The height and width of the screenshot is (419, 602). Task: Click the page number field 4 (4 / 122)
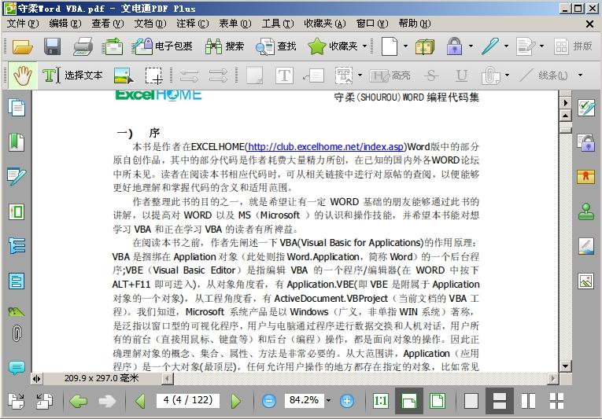pyautogui.click(x=188, y=400)
